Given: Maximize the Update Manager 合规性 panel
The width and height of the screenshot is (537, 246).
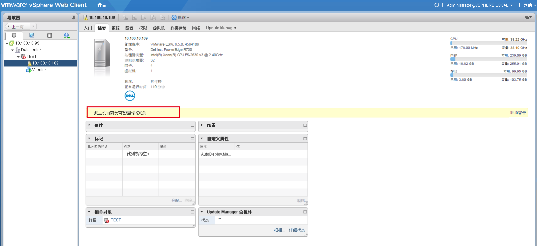Looking at the screenshot, I should pyautogui.click(x=305, y=212).
